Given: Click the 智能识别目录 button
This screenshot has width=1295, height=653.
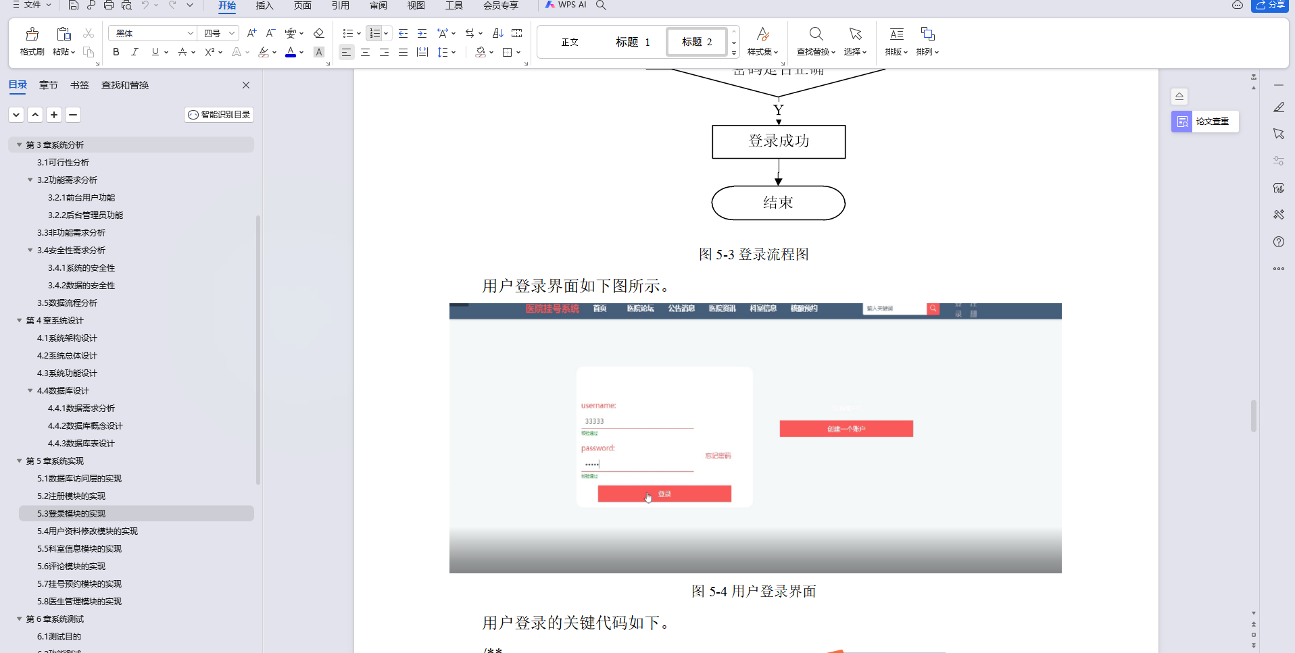Looking at the screenshot, I should tap(218, 114).
